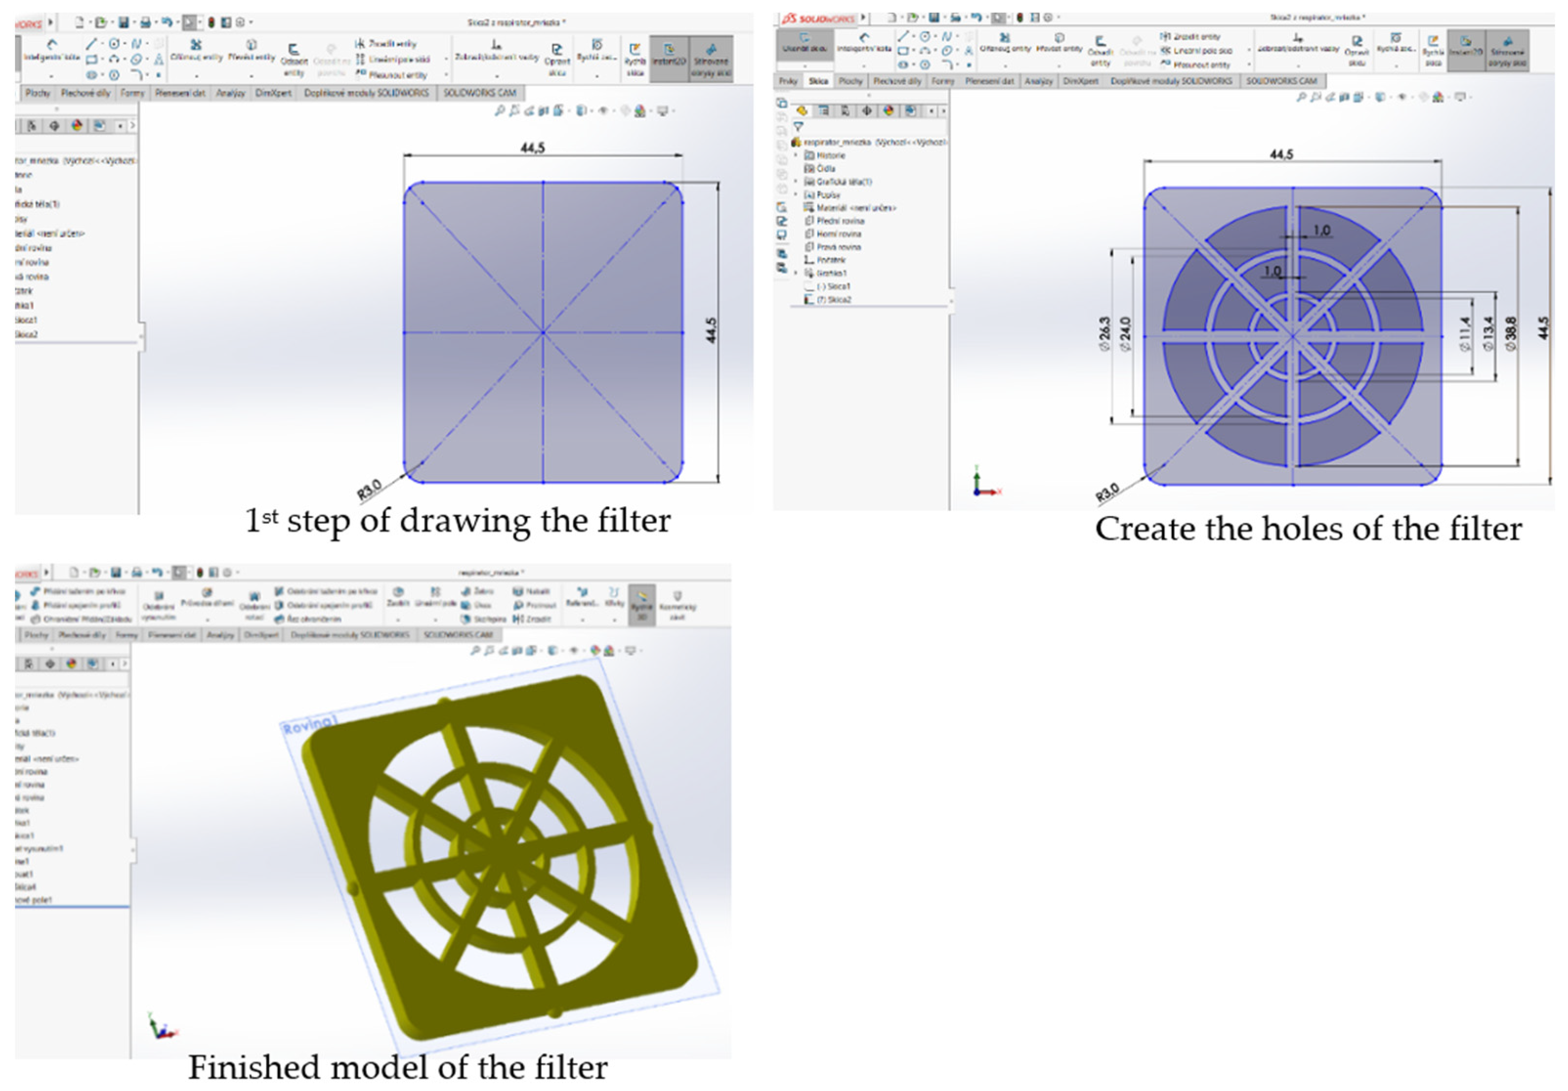Click the Nabalit wrap feature icon
Screen dimensions: 1568x1091
pyautogui.click(x=518, y=591)
